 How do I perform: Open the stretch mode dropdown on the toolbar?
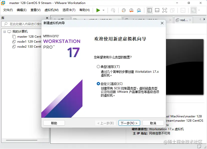tap(198, 10)
